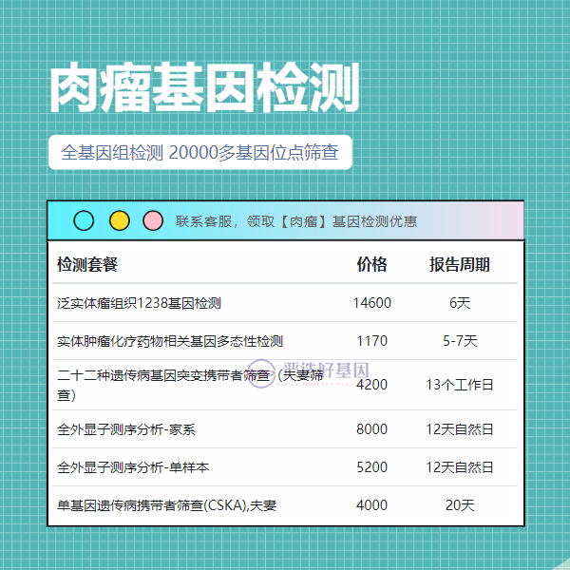This screenshot has width=570, height=570.
Task: Click the 报告周期 column header
Action: pos(460,264)
